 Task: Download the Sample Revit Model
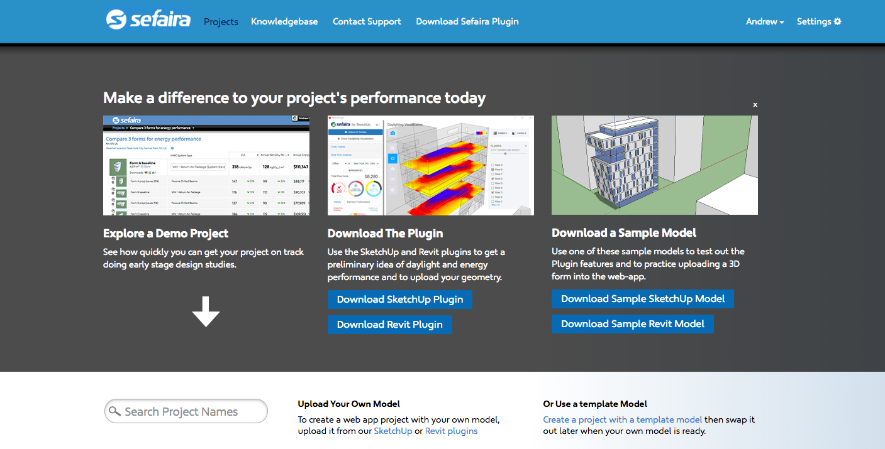633,324
